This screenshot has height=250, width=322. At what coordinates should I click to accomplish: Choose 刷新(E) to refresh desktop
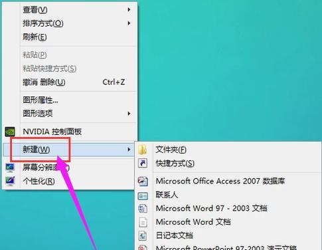point(70,37)
